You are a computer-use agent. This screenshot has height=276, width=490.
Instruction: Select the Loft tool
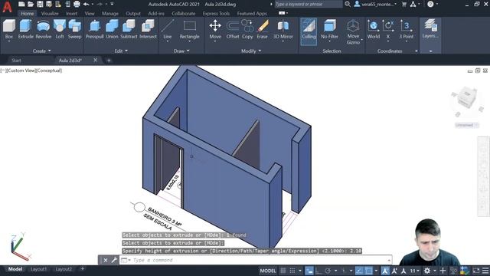click(x=60, y=29)
